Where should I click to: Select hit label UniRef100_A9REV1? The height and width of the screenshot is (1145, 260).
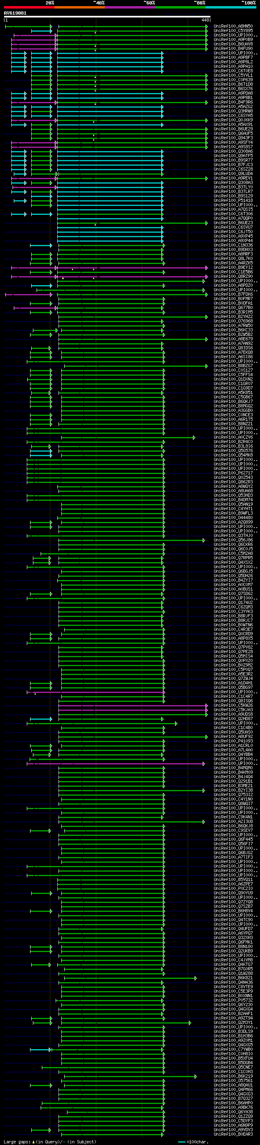pyautogui.click(x=233, y=178)
